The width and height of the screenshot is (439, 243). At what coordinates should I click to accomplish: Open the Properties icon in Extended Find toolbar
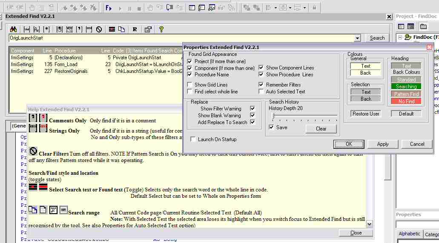pos(148,29)
